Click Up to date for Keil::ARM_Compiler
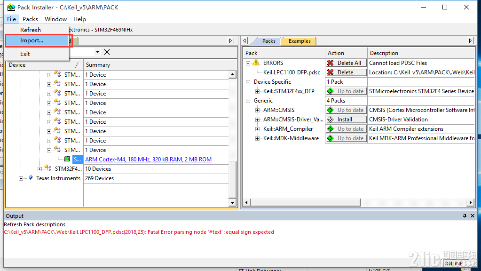The height and width of the screenshot is (271, 481). click(346, 129)
